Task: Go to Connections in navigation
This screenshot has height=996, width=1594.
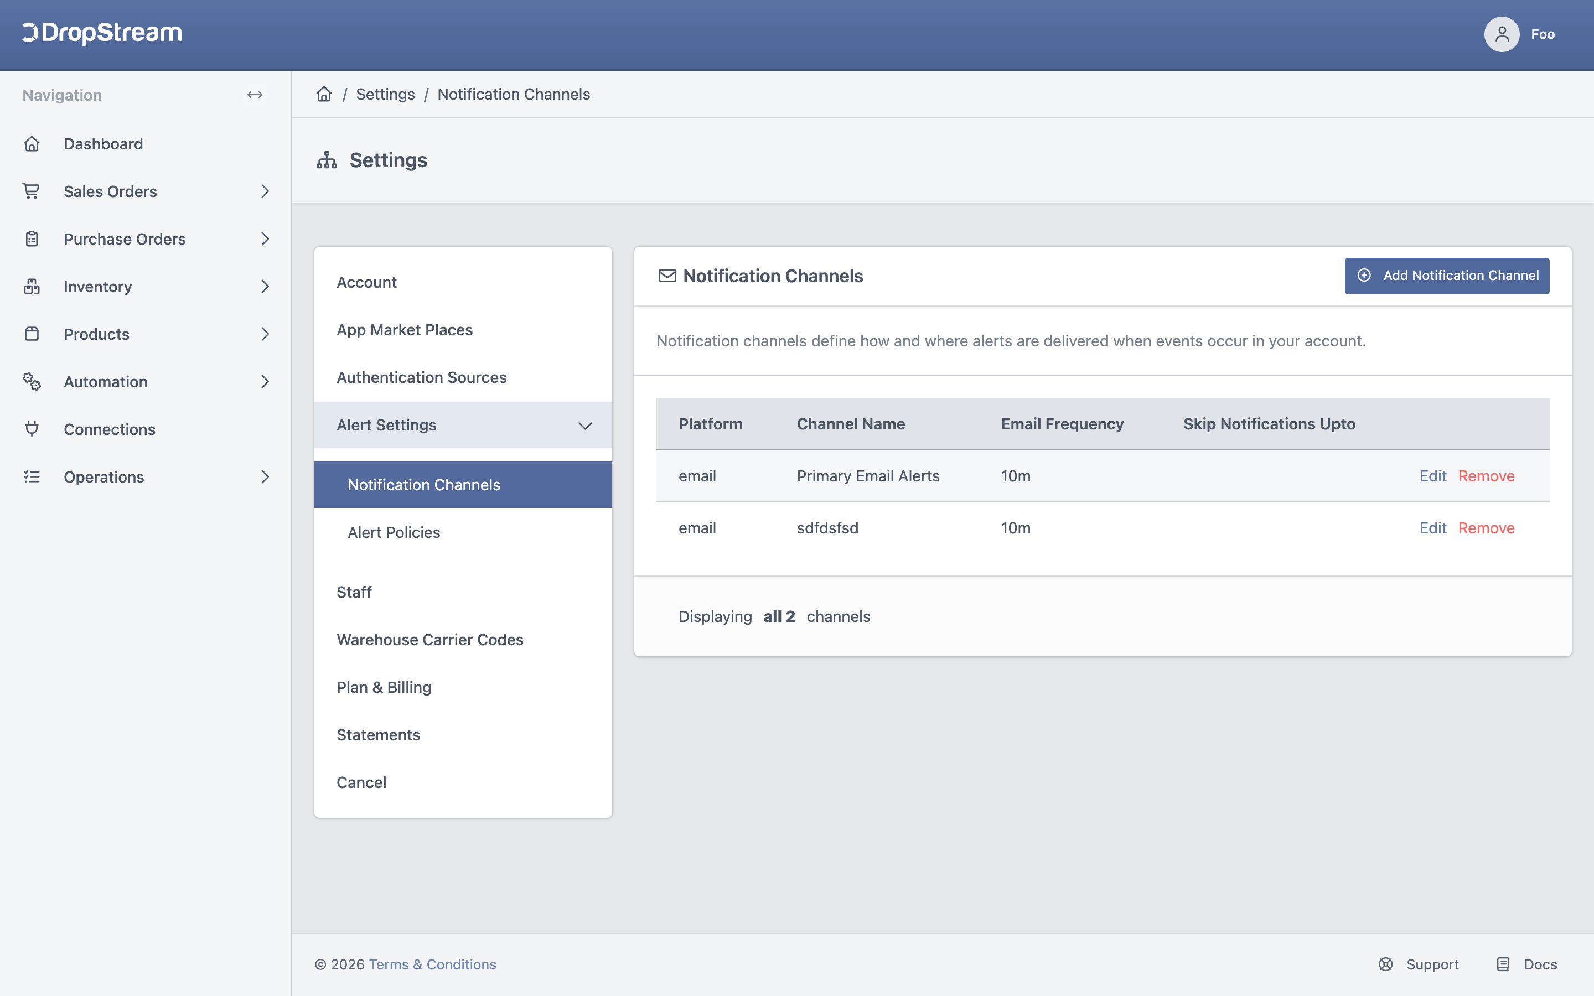Action: tap(110, 429)
